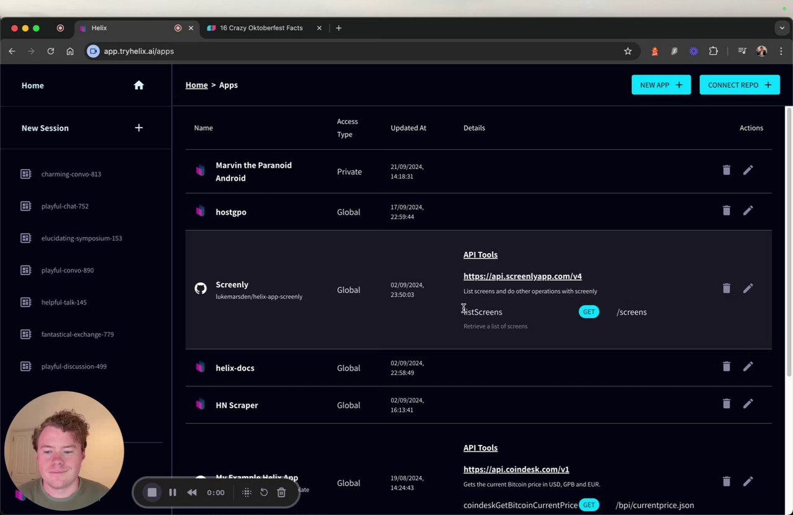
Task: Edit the helix-docs app
Action: pyautogui.click(x=748, y=366)
